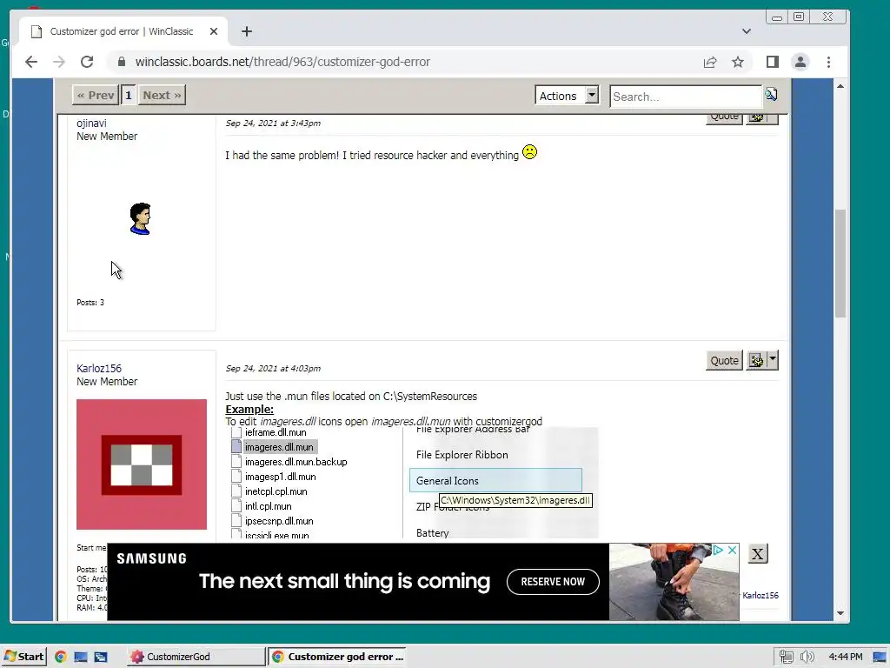
Task: Open the Chrome profile menu
Action: 800,62
